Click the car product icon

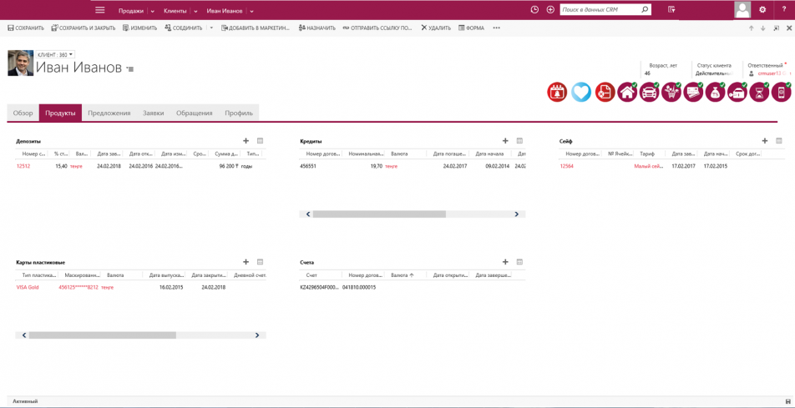coord(649,93)
